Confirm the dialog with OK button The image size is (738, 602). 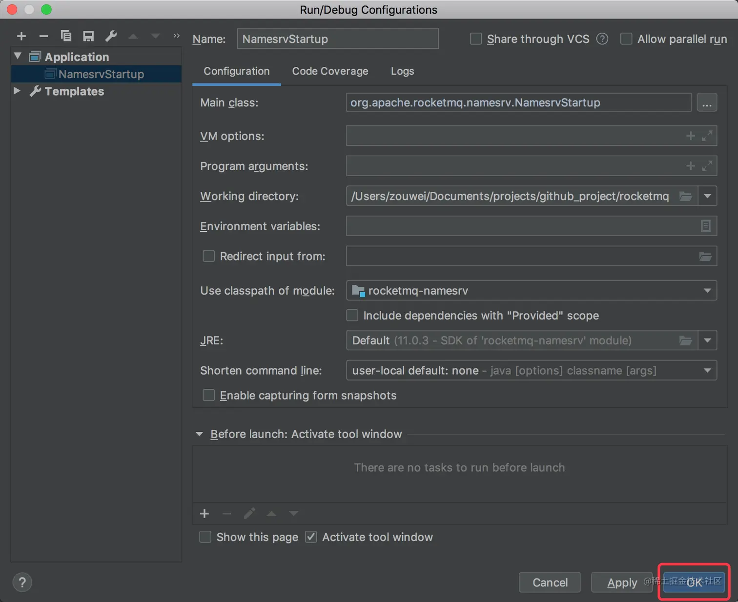[x=694, y=582]
